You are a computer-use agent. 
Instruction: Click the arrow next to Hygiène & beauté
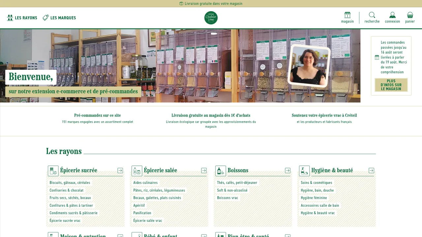371,171
